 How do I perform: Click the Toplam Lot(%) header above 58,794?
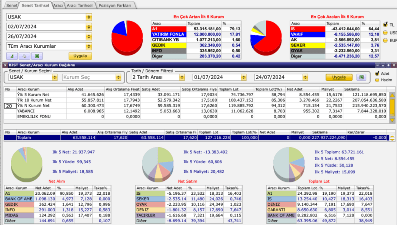click(x=270, y=90)
